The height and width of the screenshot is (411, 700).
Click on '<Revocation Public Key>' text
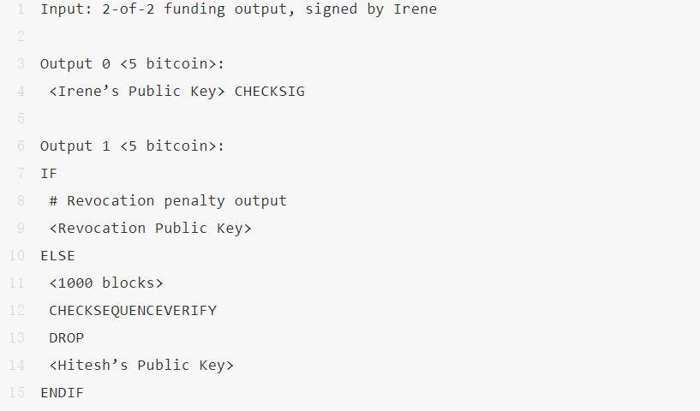pos(151,228)
